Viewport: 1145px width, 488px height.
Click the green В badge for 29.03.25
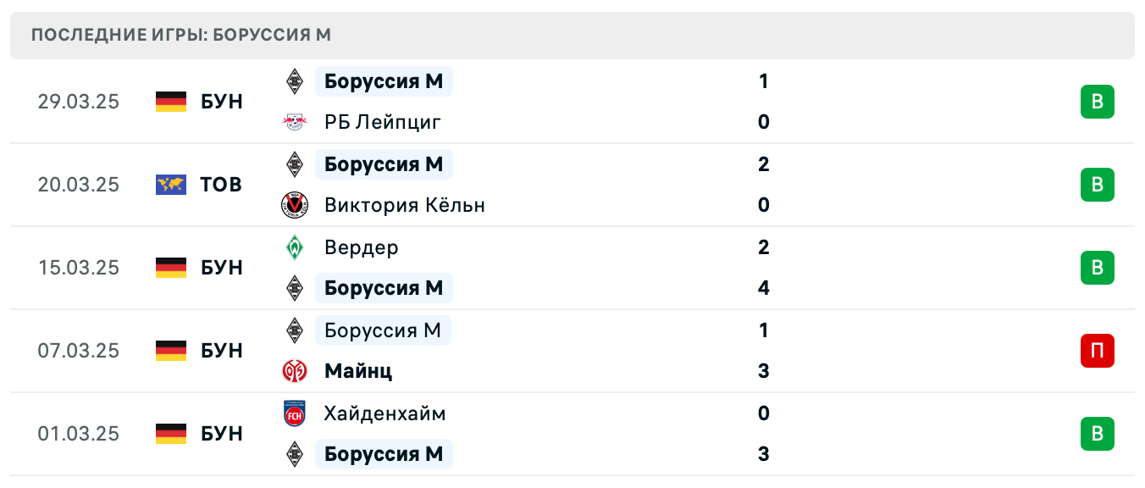1097,102
